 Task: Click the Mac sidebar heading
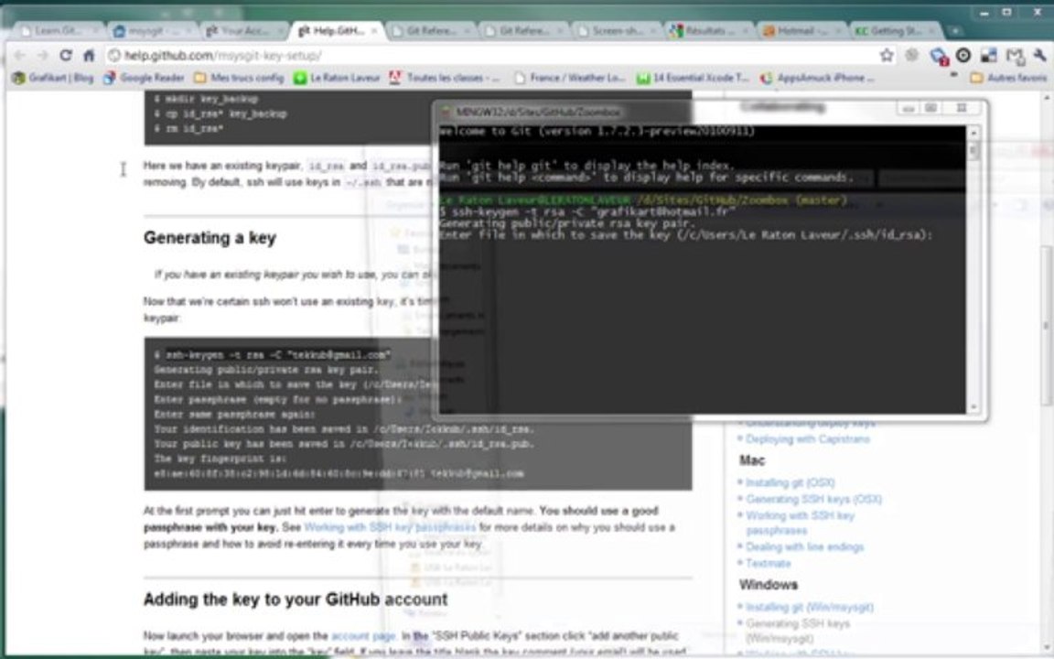pos(752,460)
